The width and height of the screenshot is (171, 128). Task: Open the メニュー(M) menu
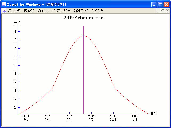[x=14, y=10]
